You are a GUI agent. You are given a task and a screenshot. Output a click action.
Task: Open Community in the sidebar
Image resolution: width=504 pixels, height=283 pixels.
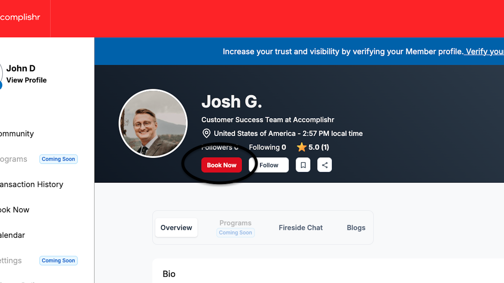(x=17, y=134)
